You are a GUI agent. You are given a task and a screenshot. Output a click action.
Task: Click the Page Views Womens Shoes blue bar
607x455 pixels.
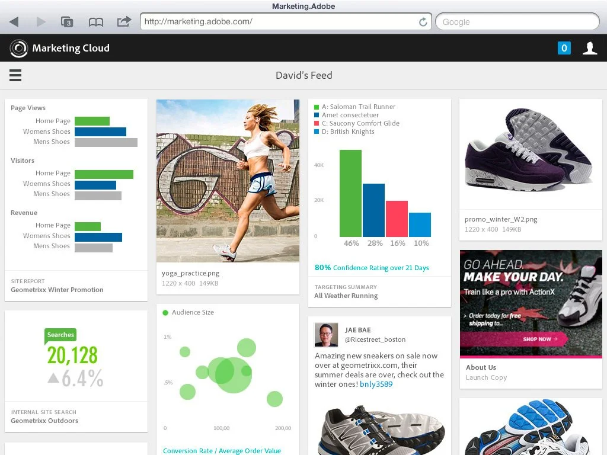[x=100, y=132]
